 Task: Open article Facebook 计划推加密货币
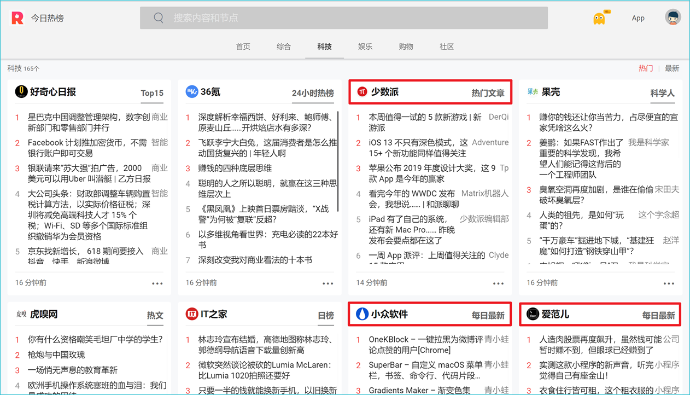[x=87, y=148]
